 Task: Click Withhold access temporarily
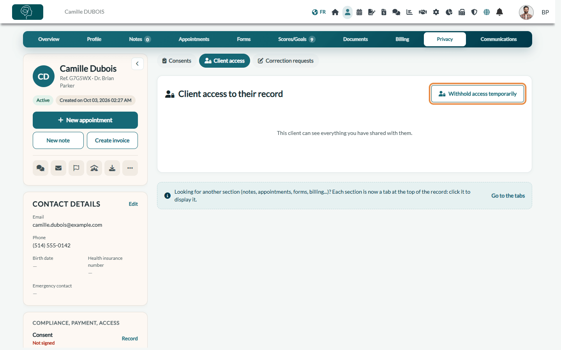478,94
